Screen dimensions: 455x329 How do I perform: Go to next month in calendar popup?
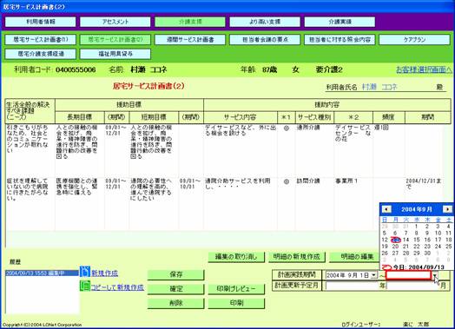coord(447,209)
